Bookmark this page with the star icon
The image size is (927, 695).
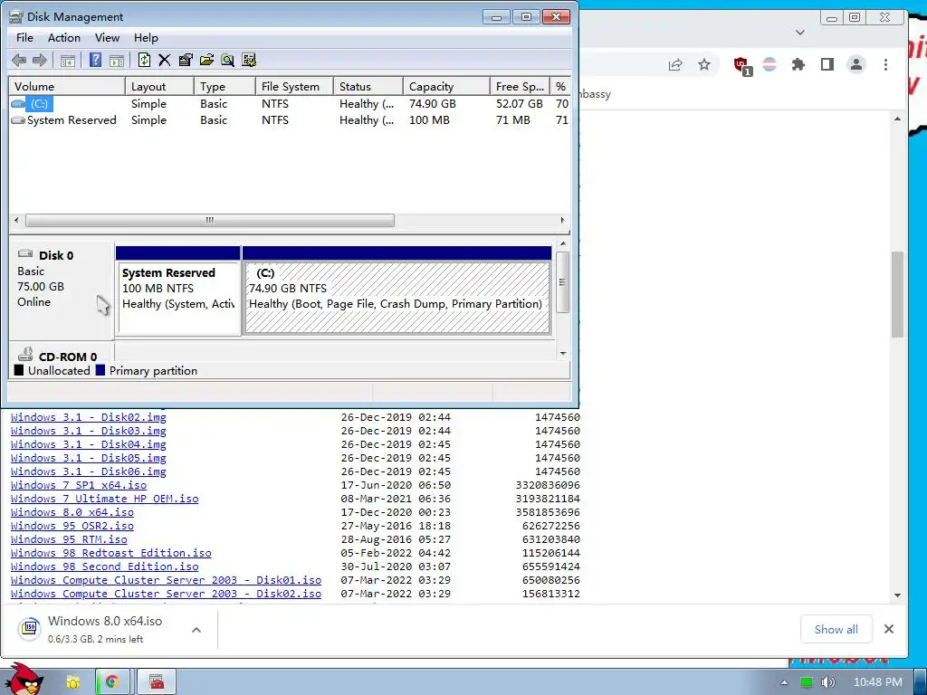click(x=704, y=64)
